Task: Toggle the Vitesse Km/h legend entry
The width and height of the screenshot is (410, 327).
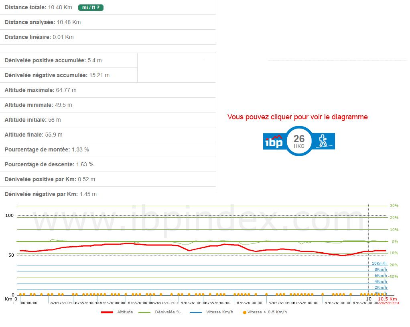Action: tap(211, 312)
